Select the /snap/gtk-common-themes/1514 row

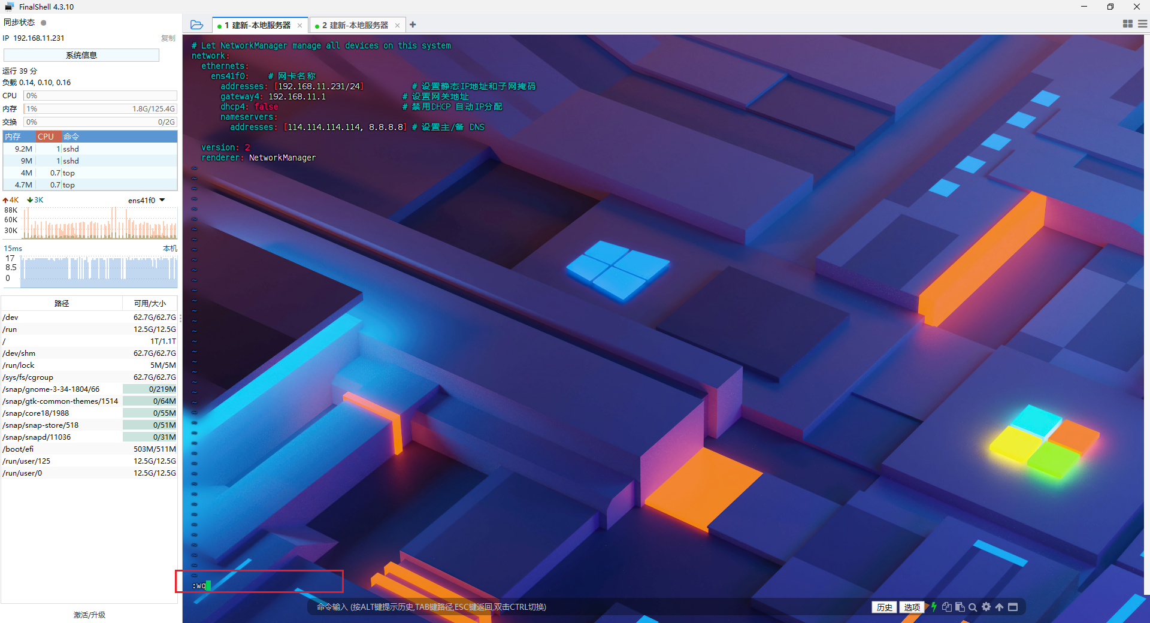(89, 401)
